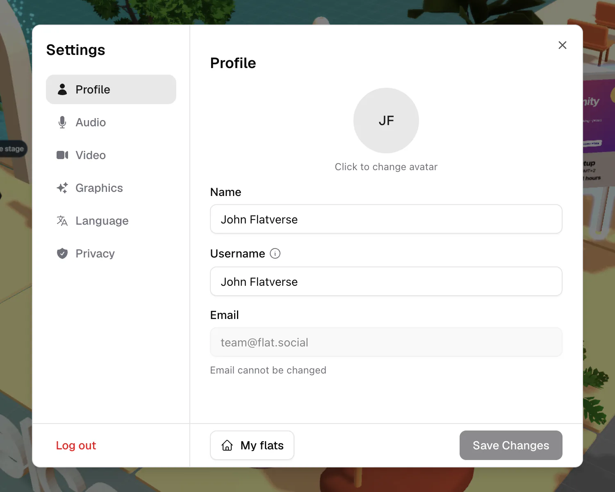This screenshot has height=492, width=615.
Task: Open the Privacy settings tab
Action: 111,253
